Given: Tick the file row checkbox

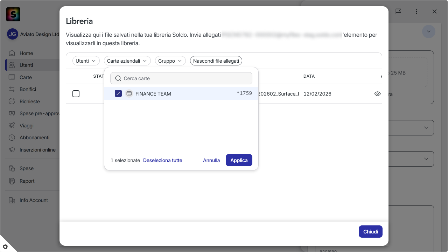Looking at the screenshot, I should [x=76, y=94].
